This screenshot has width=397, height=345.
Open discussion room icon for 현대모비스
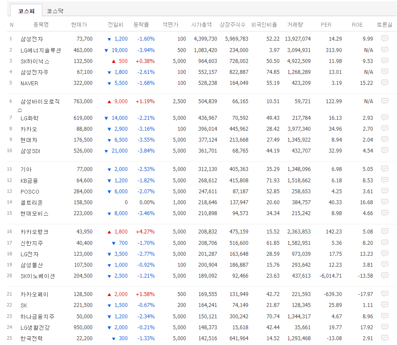pos(385,213)
